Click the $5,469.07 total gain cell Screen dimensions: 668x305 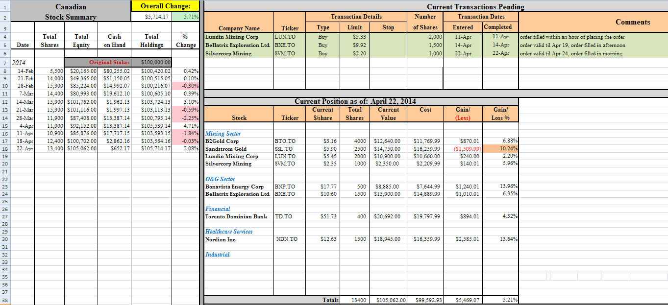click(x=463, y=300)
